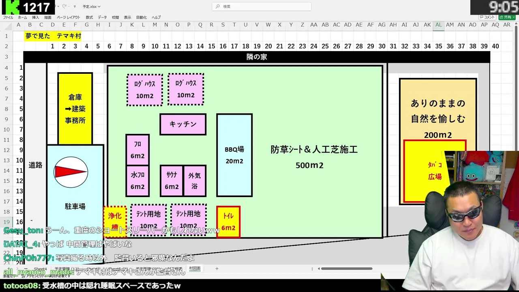Image resolution: width=519 pixels, height=292 pixels.
Task: Open the 共有 share dropdown
Action: tap(506, 17)
